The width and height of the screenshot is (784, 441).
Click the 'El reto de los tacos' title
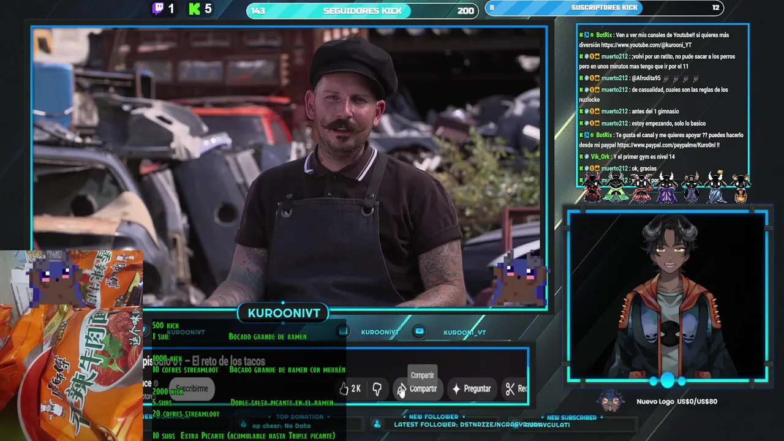click(228, 361)
